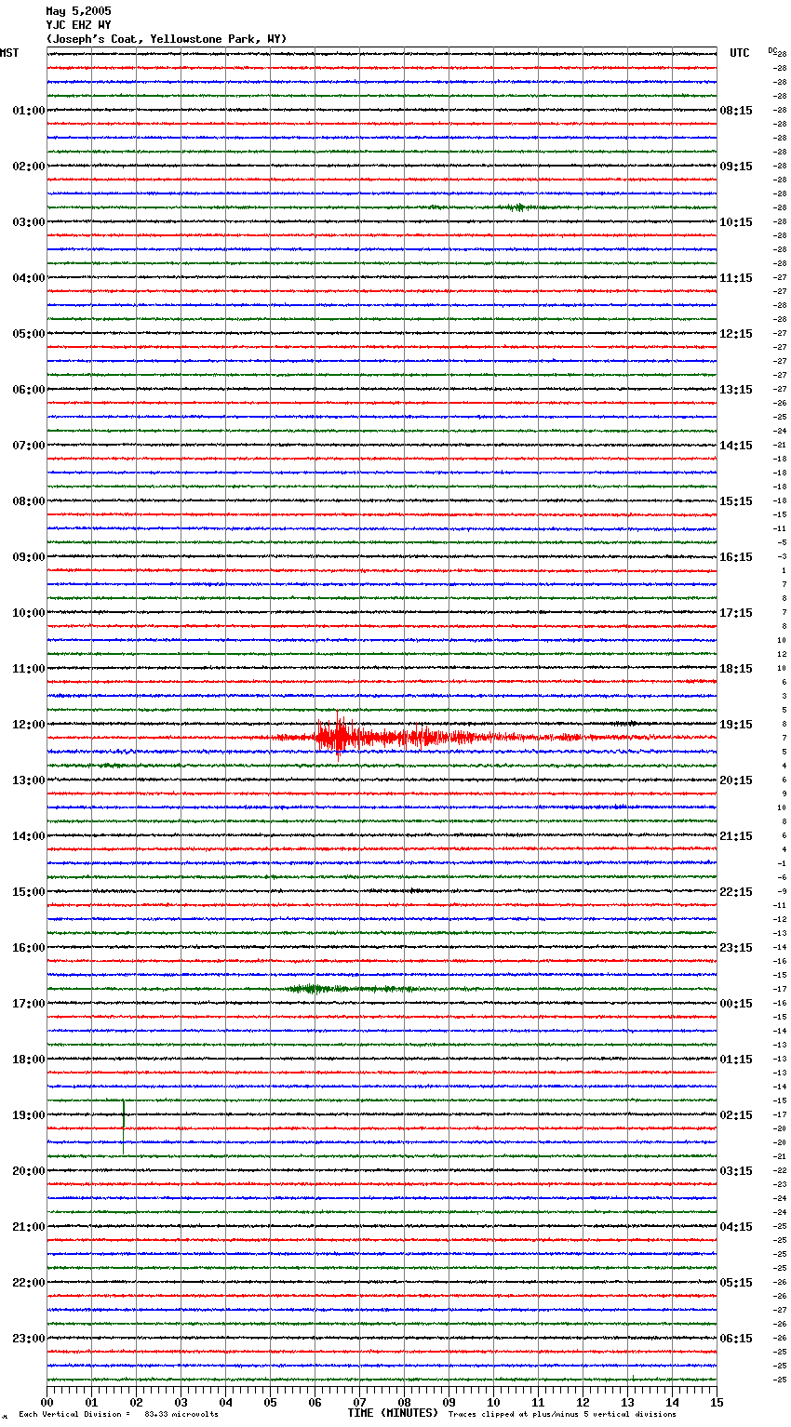Click the 09:15 UTC time label
Image resolution: width=791 pixels, height=1427 pixels.
point(736,167)
